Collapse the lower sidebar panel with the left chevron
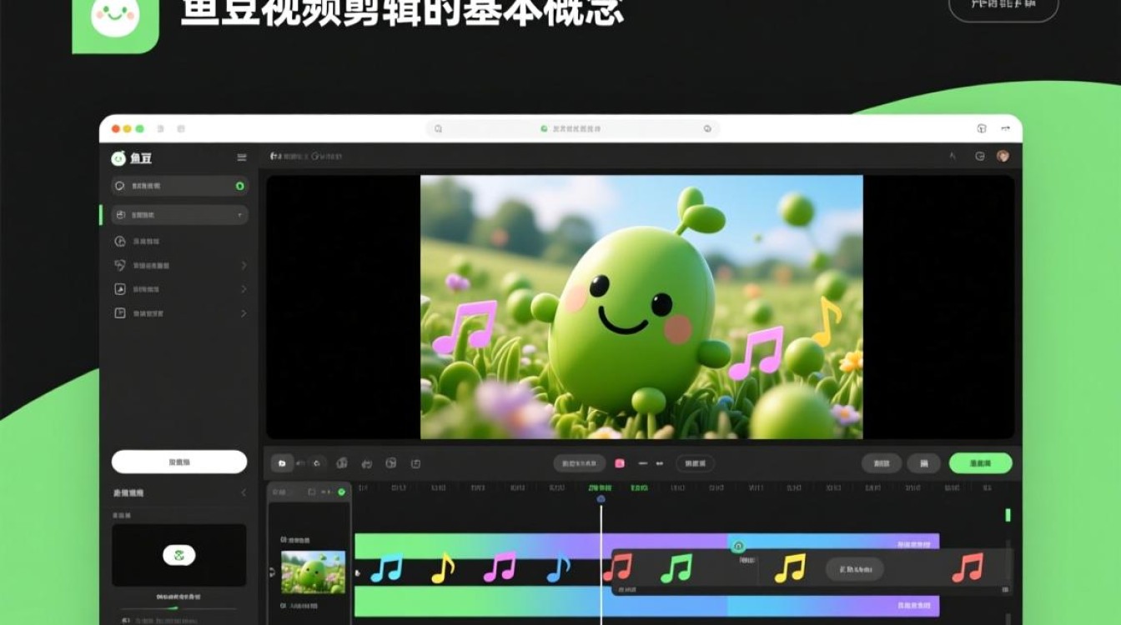1121x625 pixels. click(x=244, y=492)
